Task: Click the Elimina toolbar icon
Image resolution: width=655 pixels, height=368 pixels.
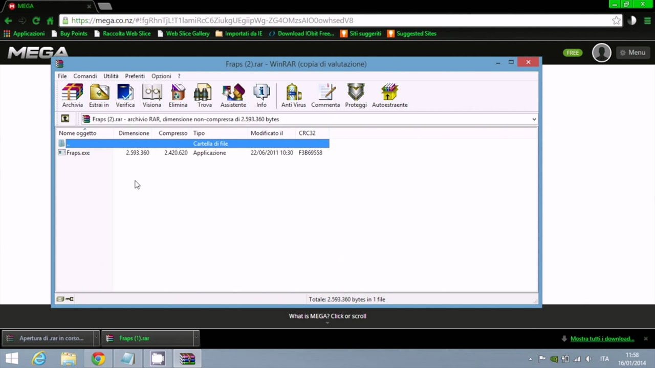Action: (x=178, y=96)
